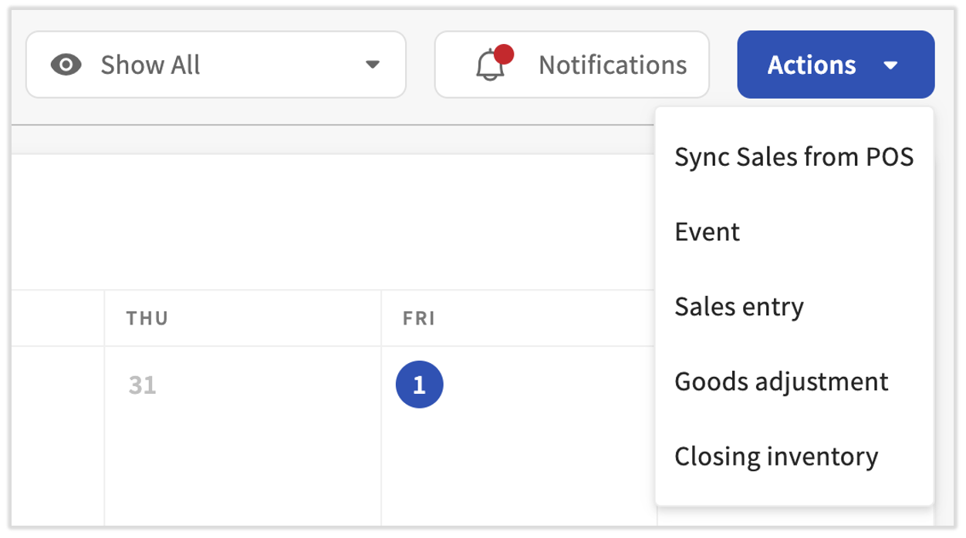This screenshot has height=538, width=966.
Task: Select today's date circle marked 1
Action: coord(419,385)
